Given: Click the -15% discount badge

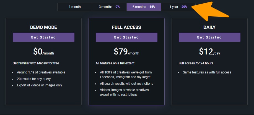Looking at the screenshot, I should [152, 7].
